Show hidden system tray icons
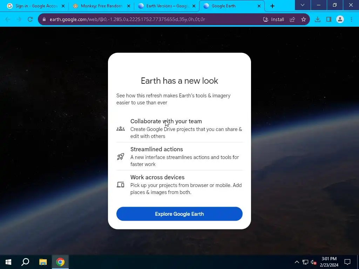 tap(297, 262)
